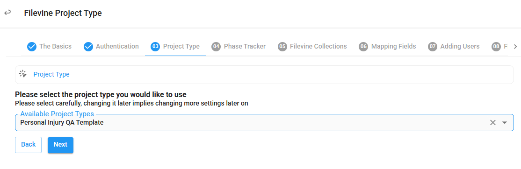Clear the selected Personal Injury QA Template
This screenshot has width=521, height=169.
click(x=493, y=123)
